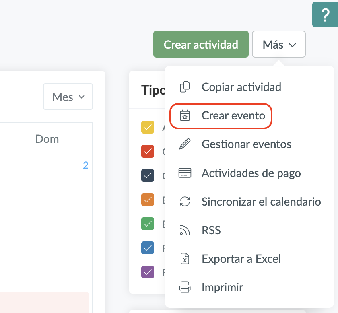Click the purple activity color swatch

pos(147,272)
